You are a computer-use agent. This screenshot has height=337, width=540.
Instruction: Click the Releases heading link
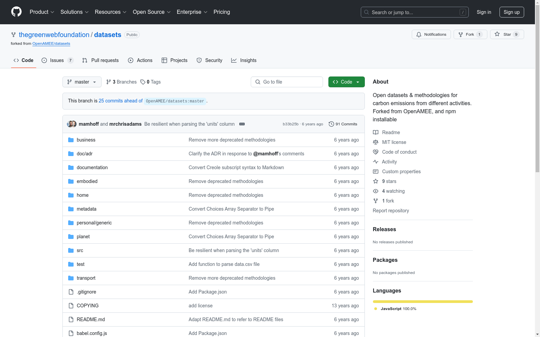(x=384, y=229)
